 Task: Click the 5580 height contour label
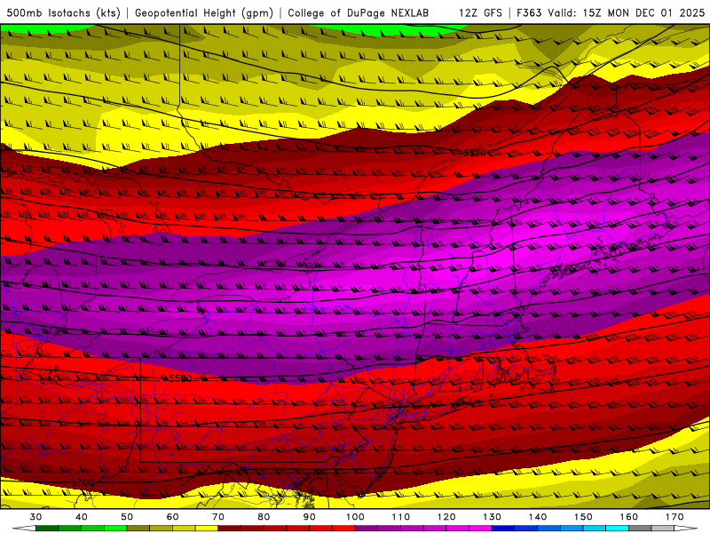click(x=180, y=378)
